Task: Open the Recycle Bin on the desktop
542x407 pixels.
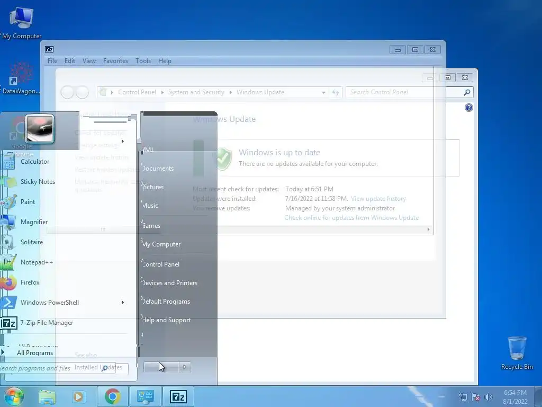Action: point(517,353)
